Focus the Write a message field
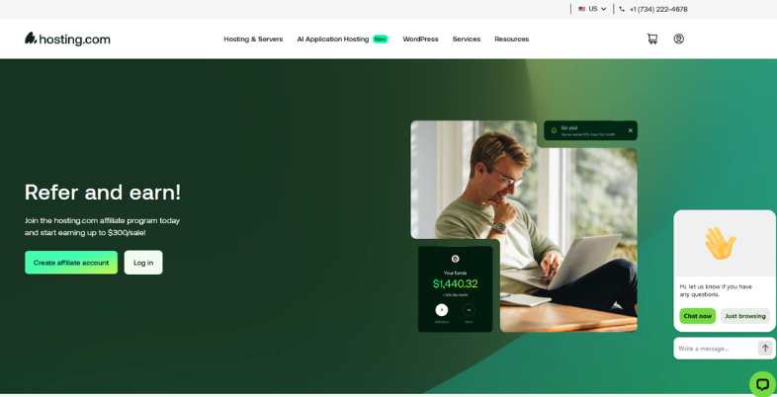 tap(716, 349)
